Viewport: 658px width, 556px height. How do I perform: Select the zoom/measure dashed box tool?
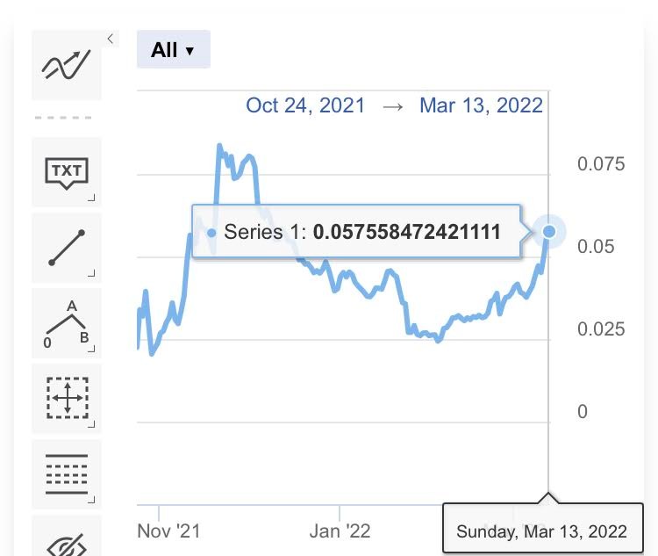tap(67, 399)
